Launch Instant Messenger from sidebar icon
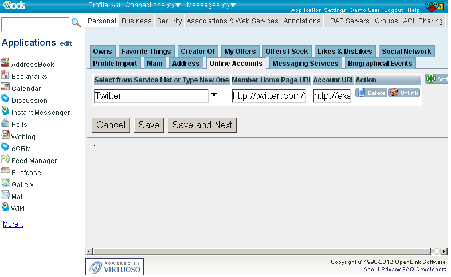The height and width of the screenshot is (277, 451). (5, 112)
